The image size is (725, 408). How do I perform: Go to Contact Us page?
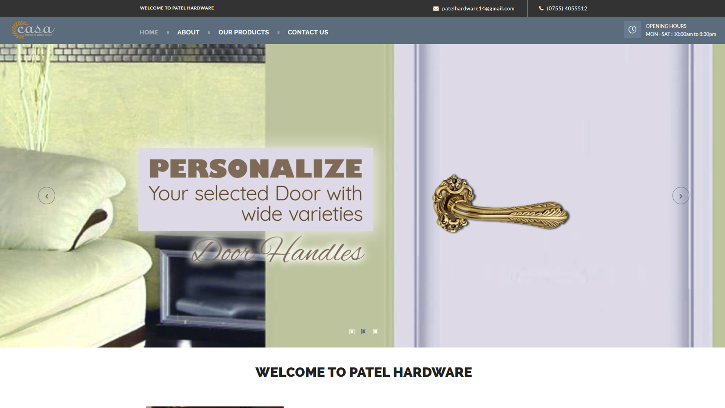click(308, 32)
